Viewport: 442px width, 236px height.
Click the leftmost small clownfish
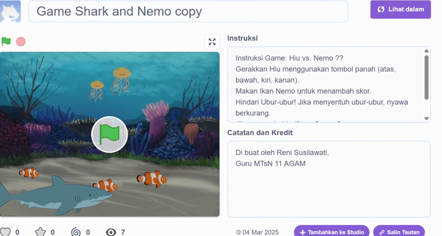pos(29,172)
